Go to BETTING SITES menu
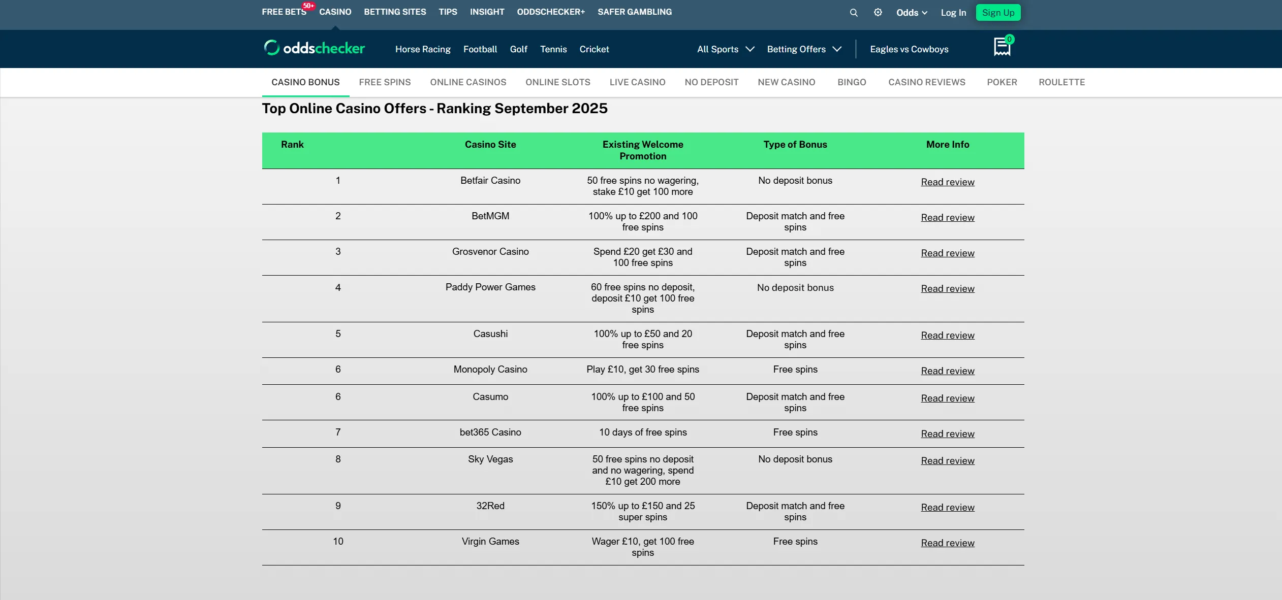Screen dimensions: 1282x600 [395, 12]
